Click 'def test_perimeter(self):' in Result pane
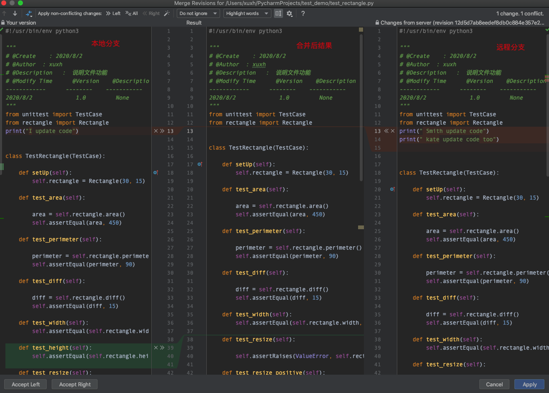Viewport: 549px width, 393px height. (x=263, y=231)
